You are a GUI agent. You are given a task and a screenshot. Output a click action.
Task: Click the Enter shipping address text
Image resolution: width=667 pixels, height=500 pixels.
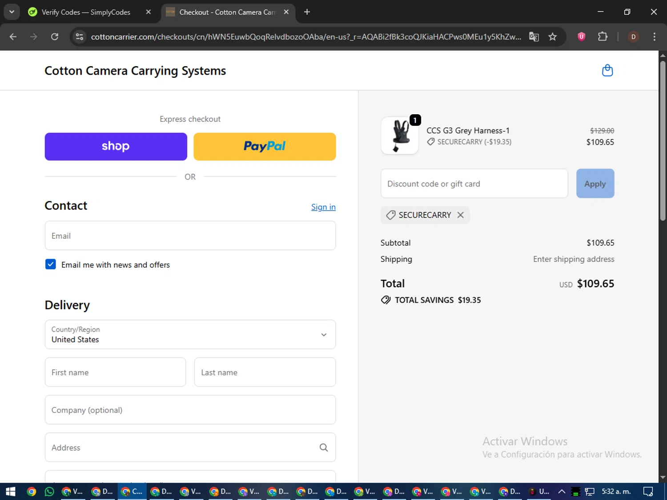[574, 259]
